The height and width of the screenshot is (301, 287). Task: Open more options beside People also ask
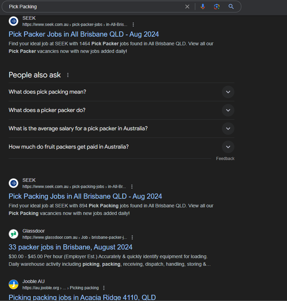coord(68,75)
